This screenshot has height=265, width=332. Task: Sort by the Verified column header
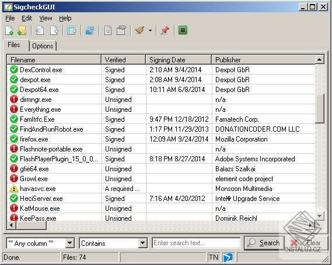(x=124, y=60)
